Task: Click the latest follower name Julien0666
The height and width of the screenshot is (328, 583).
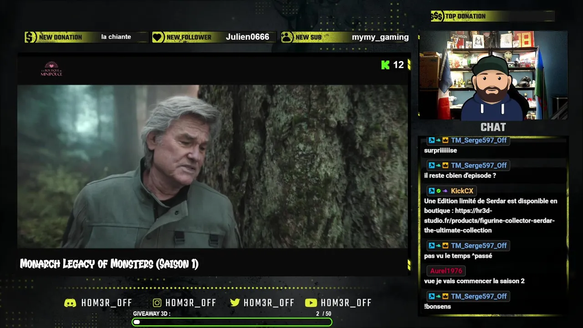Action: point(247,37)
